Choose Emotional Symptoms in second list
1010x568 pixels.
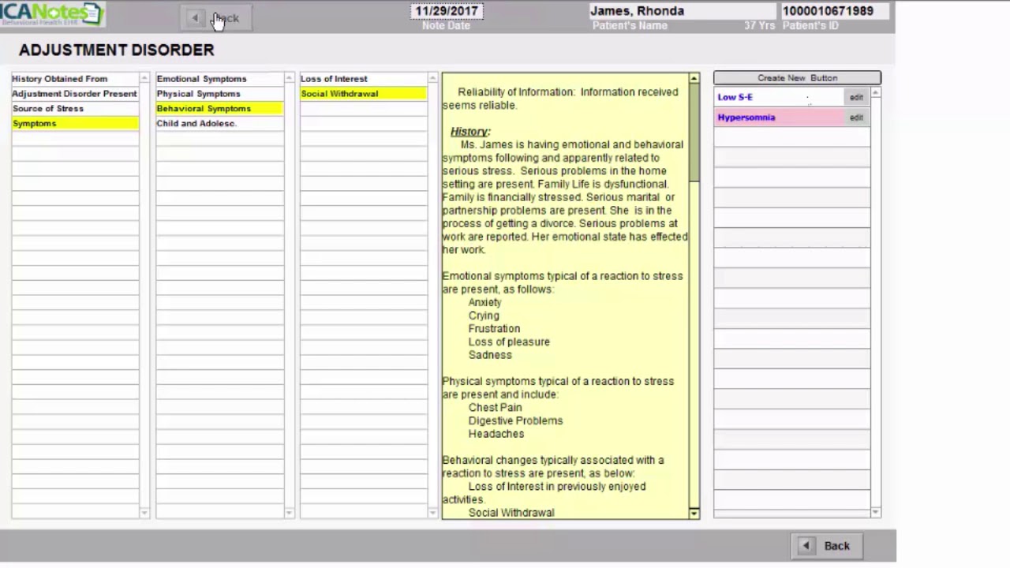(219, 79)
